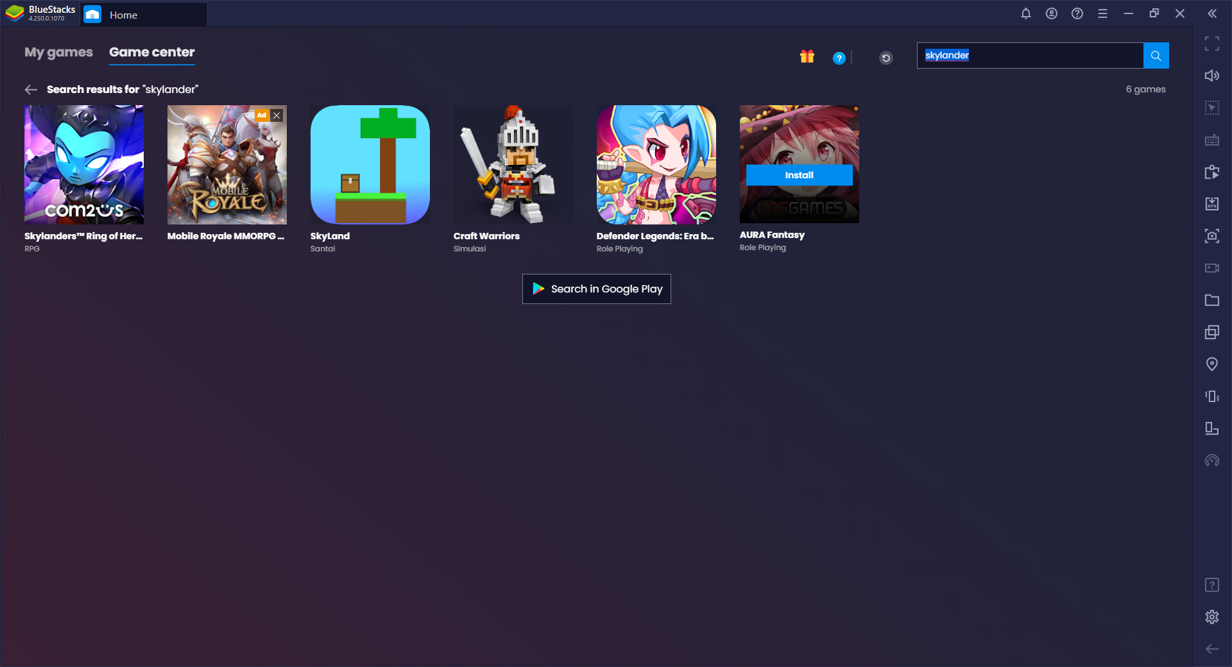
Task: Open the account profile icon
Action: [x=1052, y=13]
